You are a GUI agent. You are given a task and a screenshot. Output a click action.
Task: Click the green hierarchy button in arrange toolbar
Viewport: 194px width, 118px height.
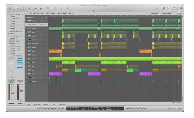(x=38, y=13)
